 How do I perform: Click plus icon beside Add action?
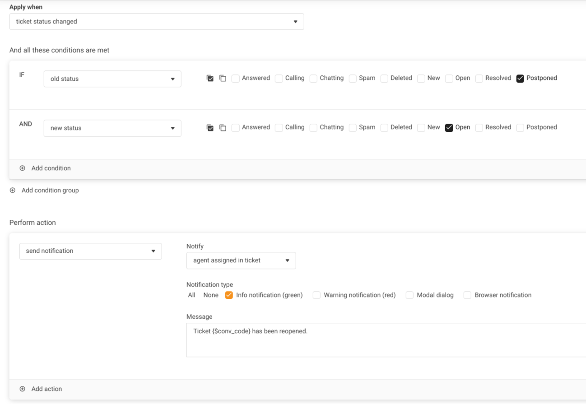(x=23, y=389)
